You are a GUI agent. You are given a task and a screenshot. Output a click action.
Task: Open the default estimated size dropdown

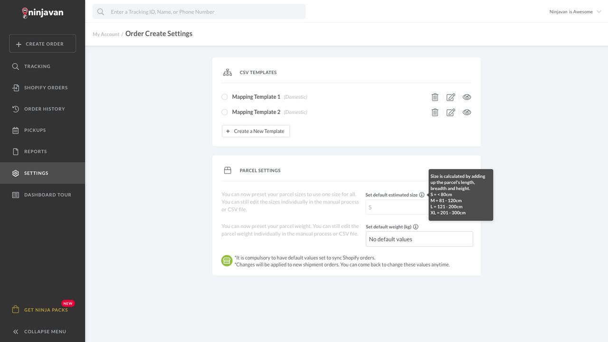397,207
